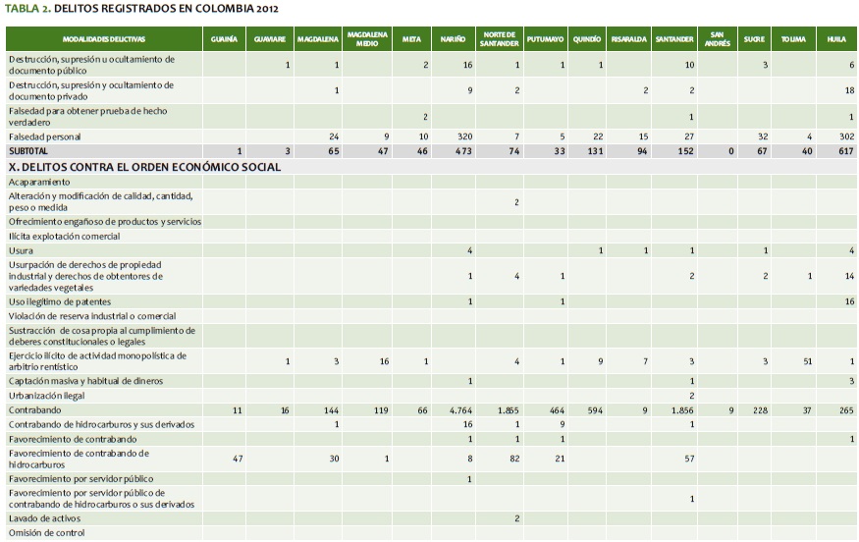Click the Urbanización ilegal row label
The image size is (859, 542).
point(47,395)
